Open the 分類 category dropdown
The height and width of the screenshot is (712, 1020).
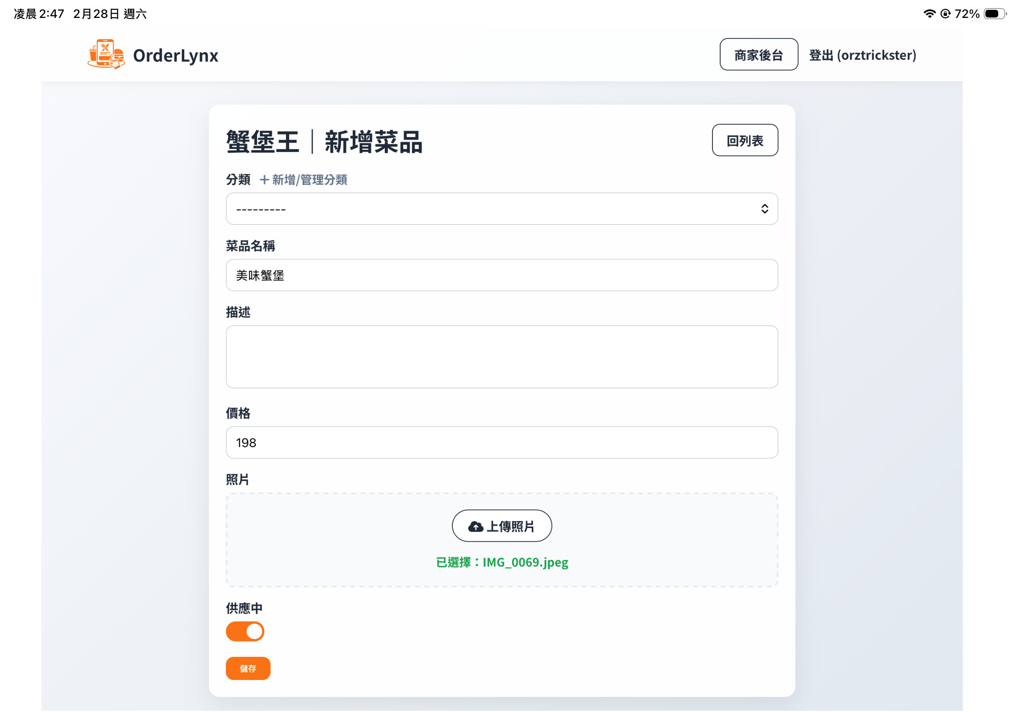coord(501,209)
